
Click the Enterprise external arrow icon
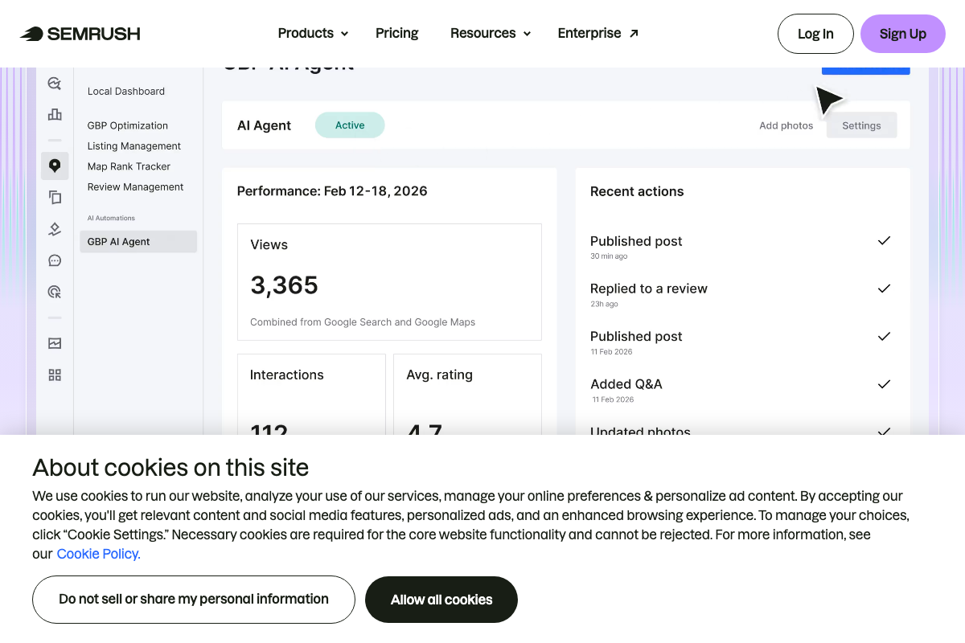tap(634, 33)
